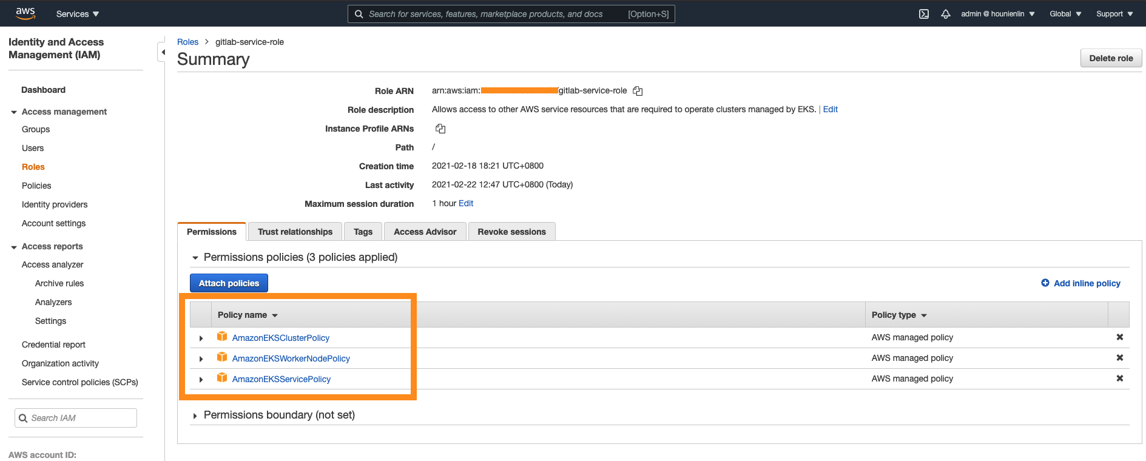Edit the role description
Image resolution: width=1146 pixels, height=461 pixels.
[830, 109]
